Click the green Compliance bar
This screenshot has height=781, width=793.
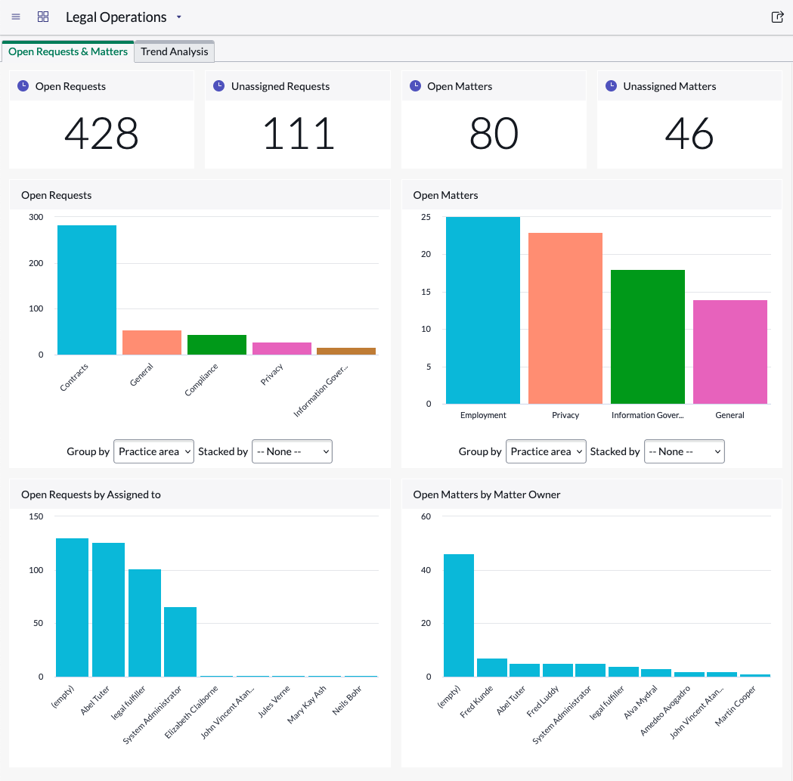point(217,345)
